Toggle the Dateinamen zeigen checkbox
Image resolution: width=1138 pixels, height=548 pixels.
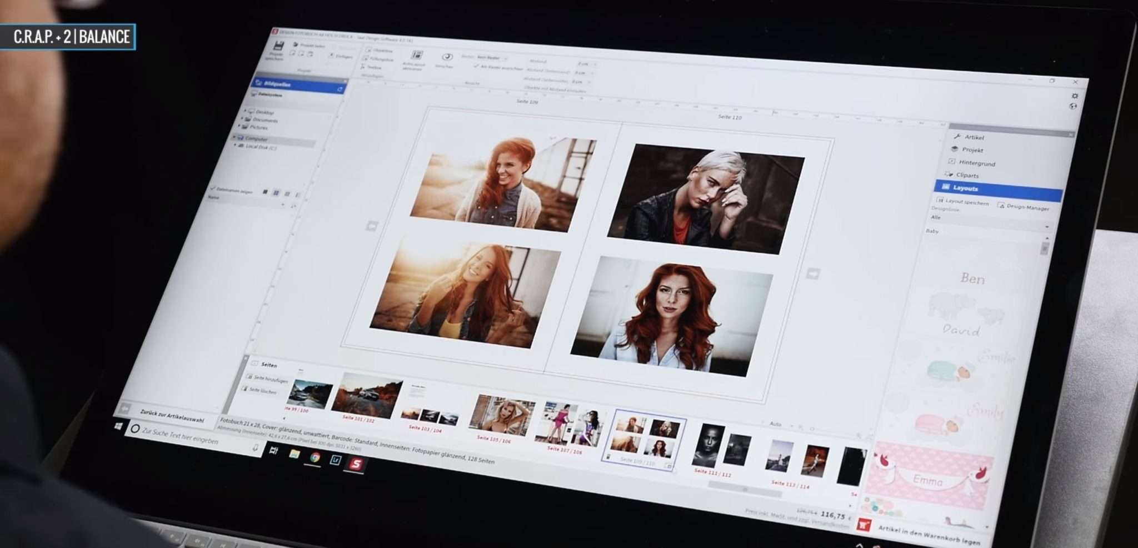pyautogui.click(x=213, y=189)
